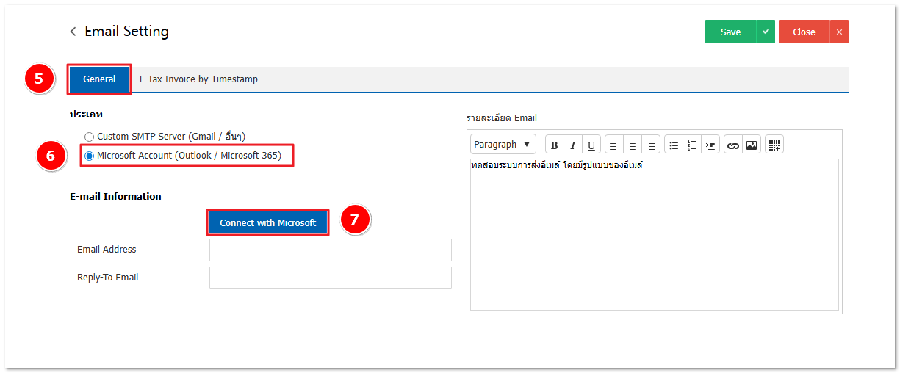Apply italic formatting in the editor toolbar

(x=573, y=145)
